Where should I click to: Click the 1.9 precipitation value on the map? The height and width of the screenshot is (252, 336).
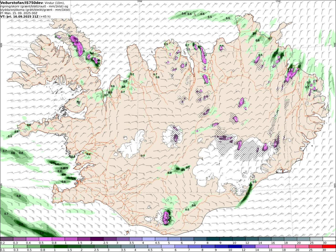pyautogui.click(x=183, y=170)
